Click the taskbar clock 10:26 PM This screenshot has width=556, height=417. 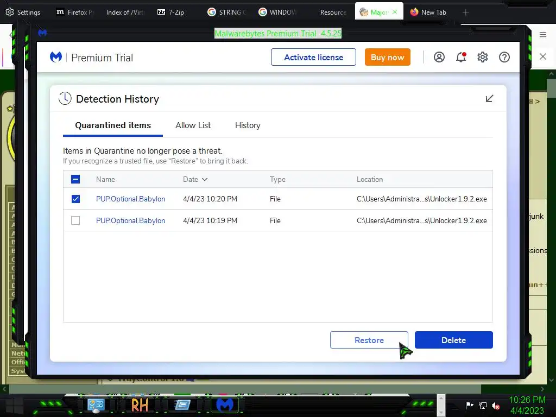[527, 400]
